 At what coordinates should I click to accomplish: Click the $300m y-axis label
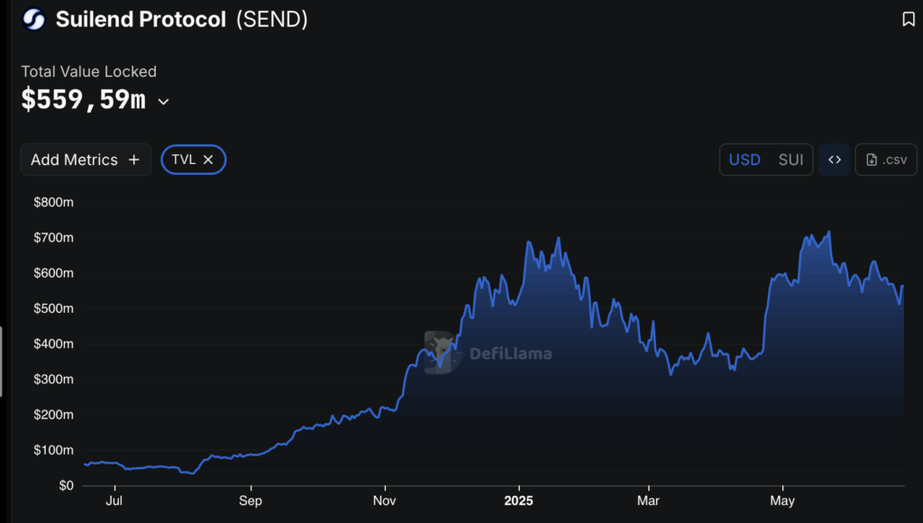click(x=53, y=380)
